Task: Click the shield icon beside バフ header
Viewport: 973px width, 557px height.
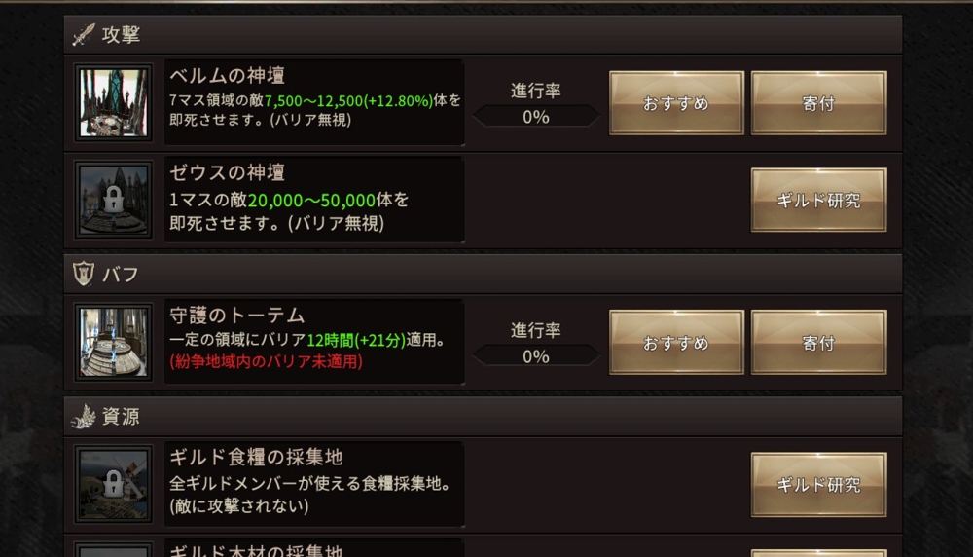Action: [x=83, y=274]
